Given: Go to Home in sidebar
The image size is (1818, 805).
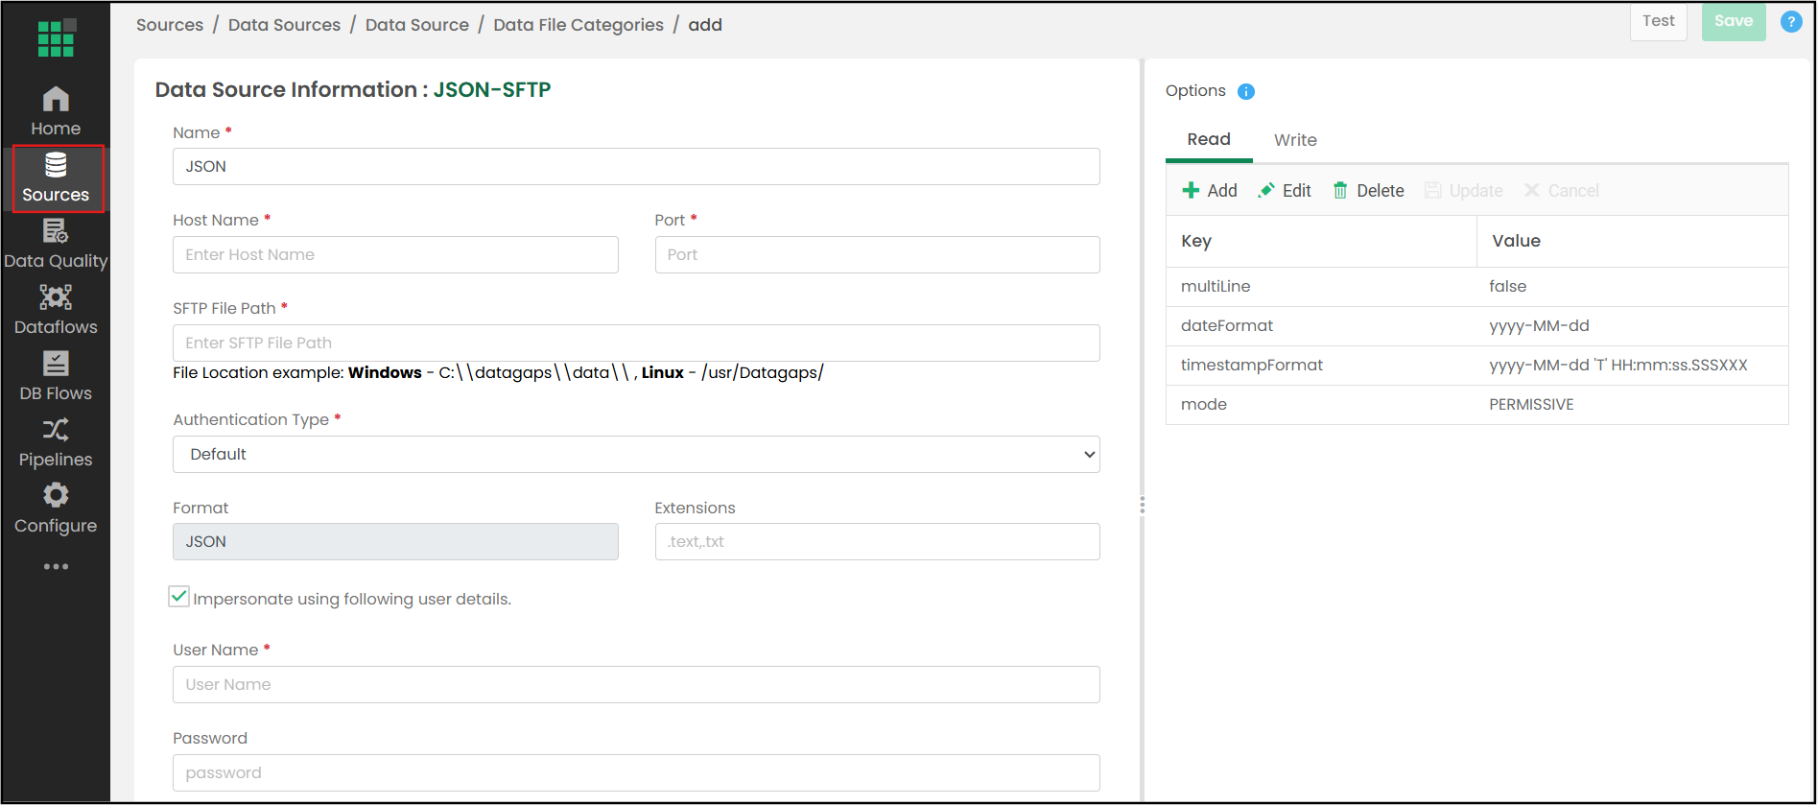Looking at the screenshot, I should click(x=56, y=111).
